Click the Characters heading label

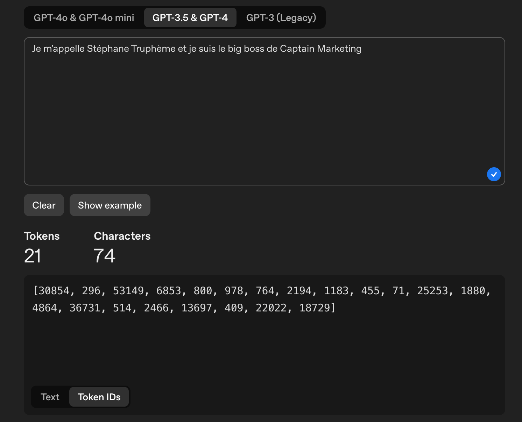point(122,236)
